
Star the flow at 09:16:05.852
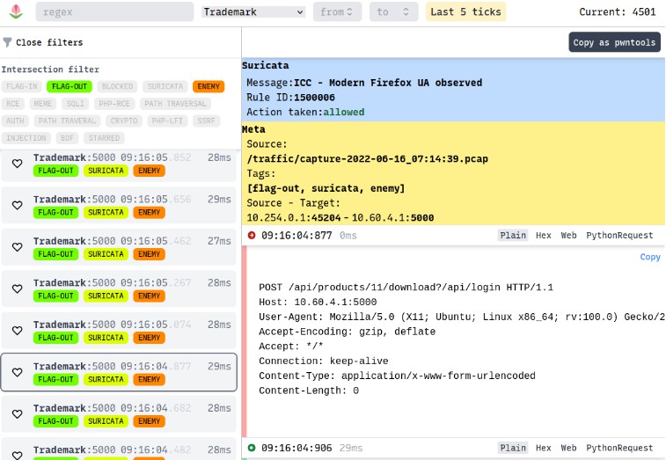[17, 163]
